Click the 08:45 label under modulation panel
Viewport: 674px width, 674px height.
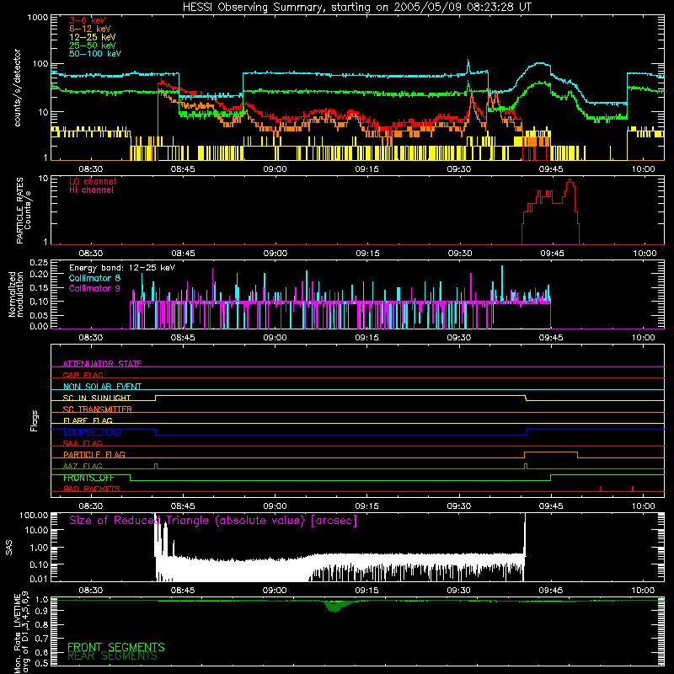click(x=183, y=338)
